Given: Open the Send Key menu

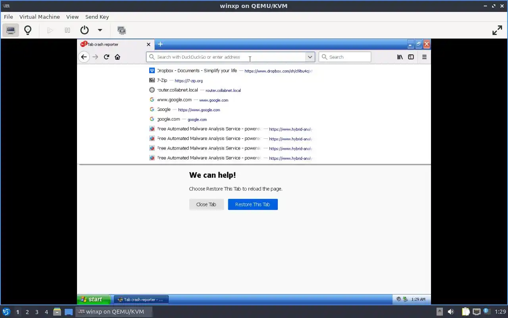Looking at the screenshot, I should click(97, 17).
